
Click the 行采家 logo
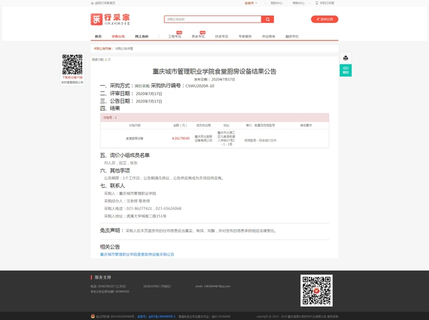point(110,19)
